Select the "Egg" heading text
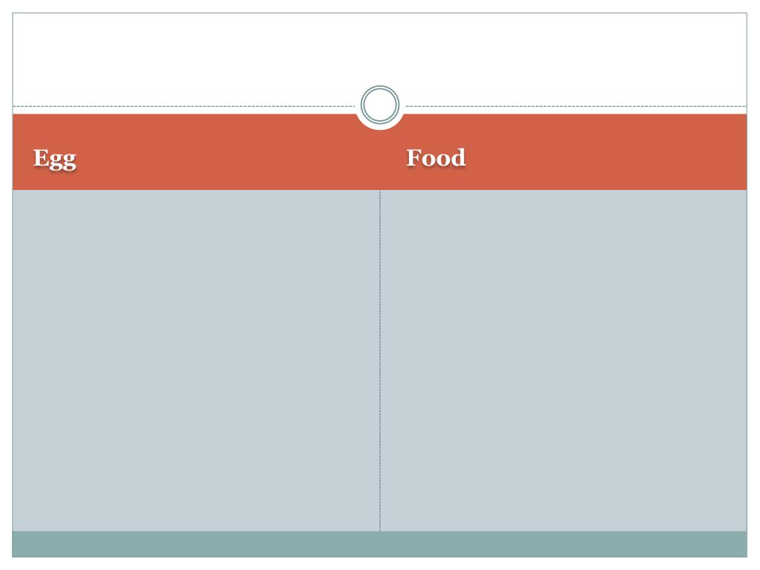 tap(55, 158)
